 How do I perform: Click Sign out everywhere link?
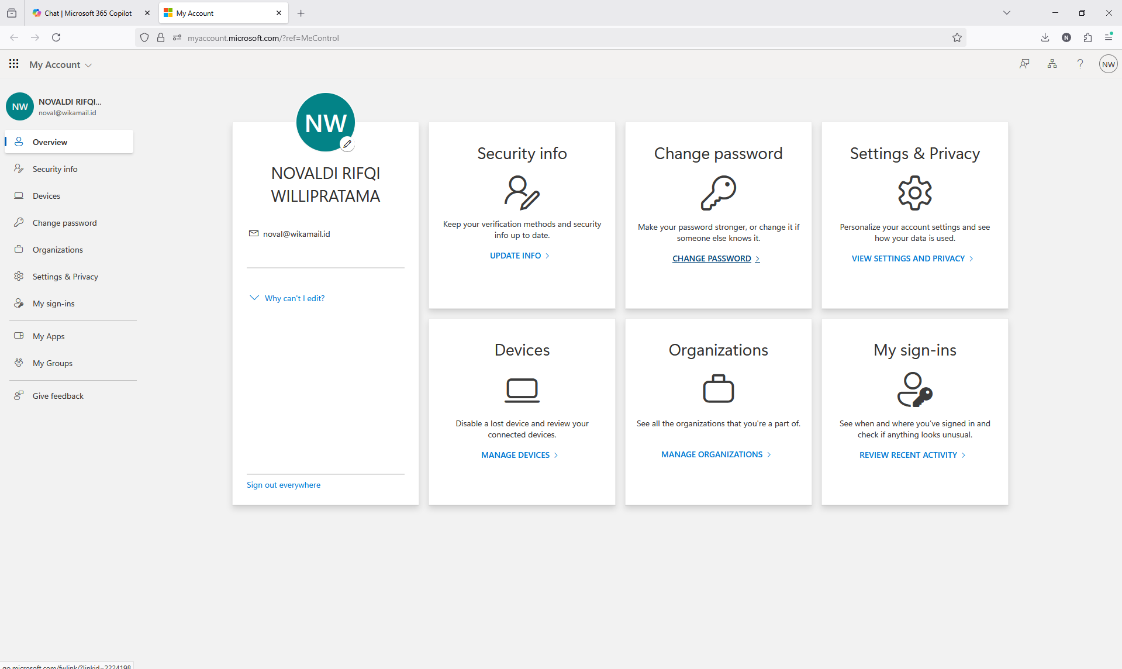pyautogui.click(x=284, y=485)
